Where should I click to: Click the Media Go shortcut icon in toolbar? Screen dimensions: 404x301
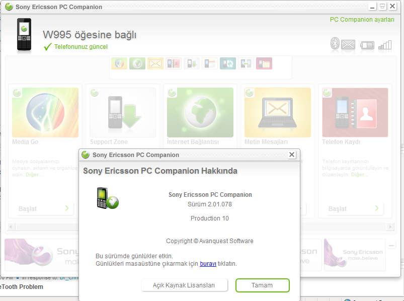(119, 63)
